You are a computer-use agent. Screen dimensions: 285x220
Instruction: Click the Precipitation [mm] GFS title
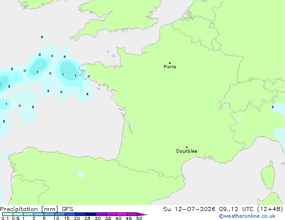point(36,209)
